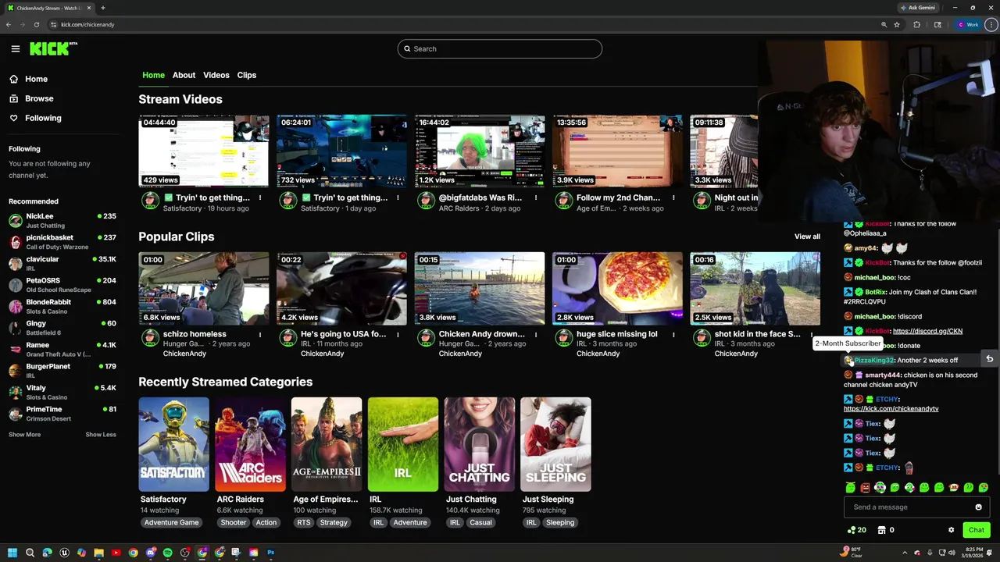Viewport: 1000px width, 562px height.
Task: Open Spotify from the taskbar
Action: tap(167, 553)
